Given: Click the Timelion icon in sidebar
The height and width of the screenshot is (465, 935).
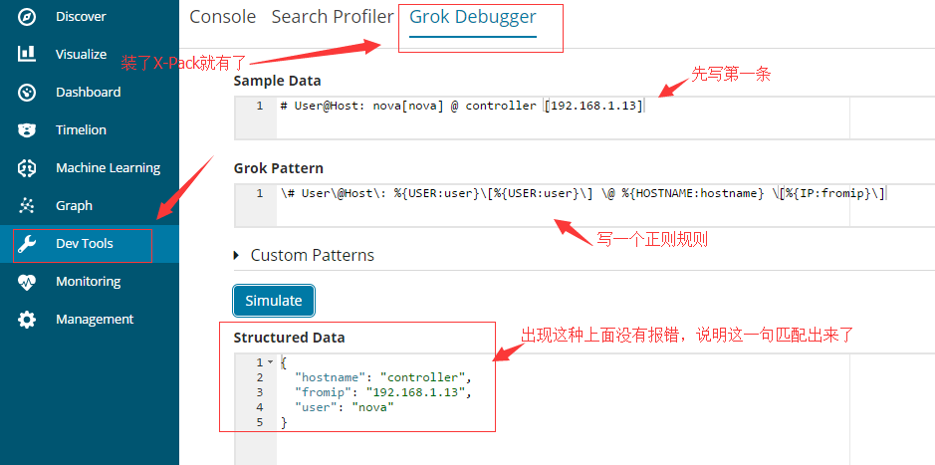Looking at the screenshot, I should (27, 130).
